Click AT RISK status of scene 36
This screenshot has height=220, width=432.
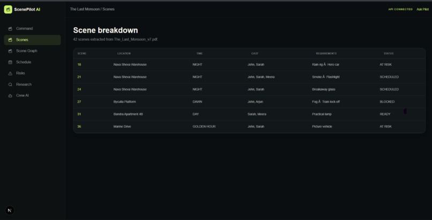pyautogui.click(x=385, y=126)
